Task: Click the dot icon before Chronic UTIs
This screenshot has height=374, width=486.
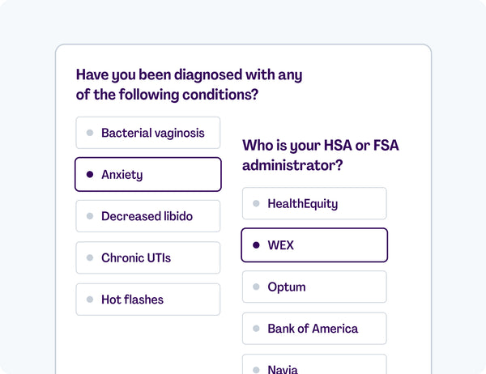Action: (x=90, y=258)
